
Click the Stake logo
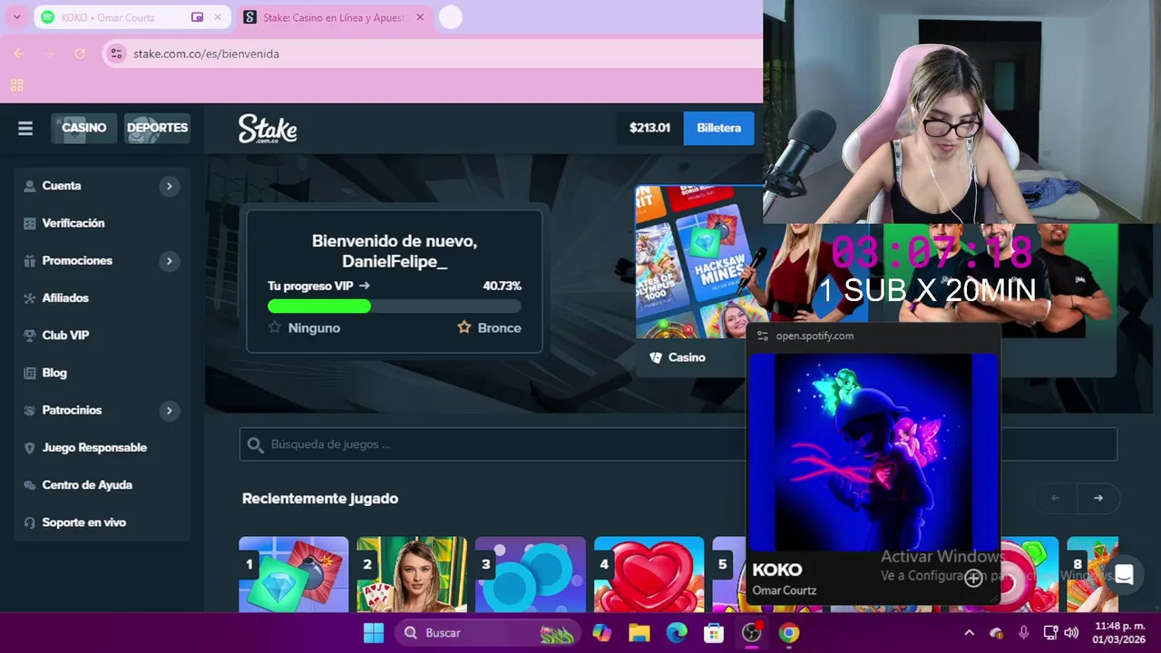click(268, 129)
